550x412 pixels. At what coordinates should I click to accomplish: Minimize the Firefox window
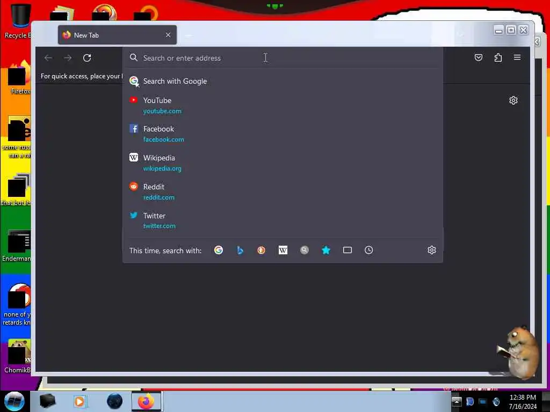click(x=498, y=31)
